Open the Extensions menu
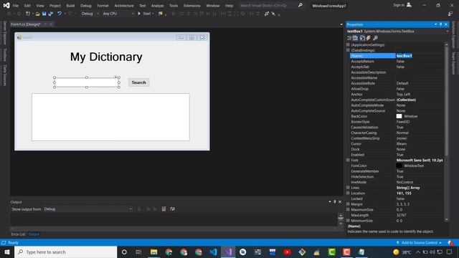 click(x=191, y=6)
